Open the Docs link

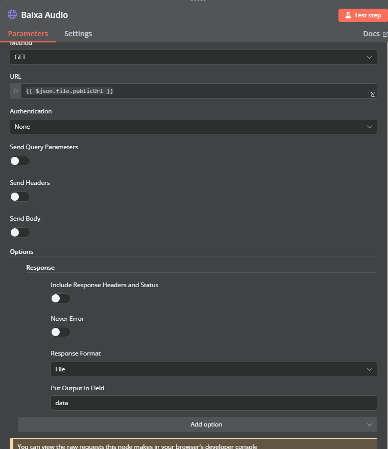point(371,34)
